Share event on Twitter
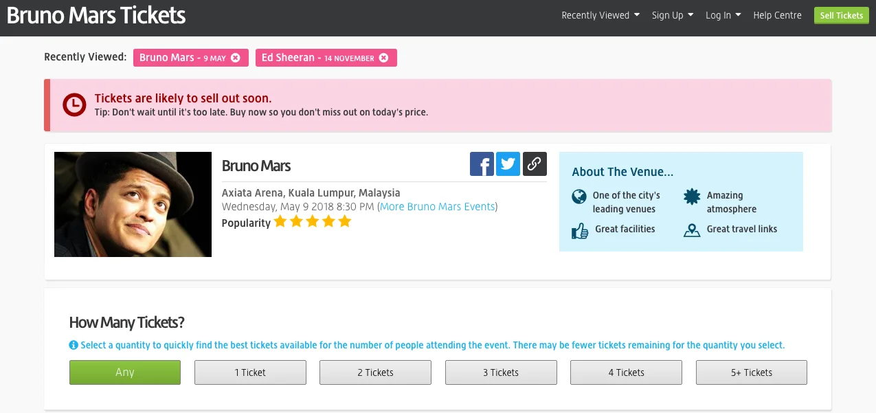876x413 pixels. pos(508,164)
